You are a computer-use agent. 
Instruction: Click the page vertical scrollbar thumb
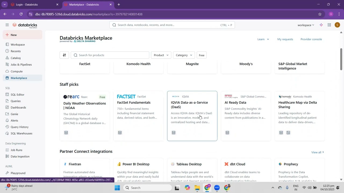(x=341, y=59)
